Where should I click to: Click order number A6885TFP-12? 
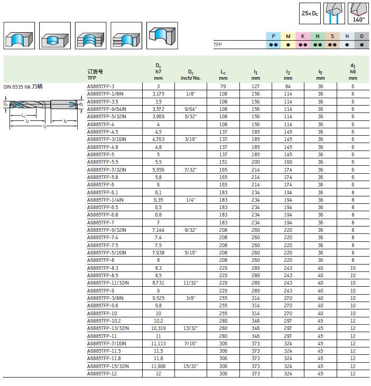tap(102, 374)
